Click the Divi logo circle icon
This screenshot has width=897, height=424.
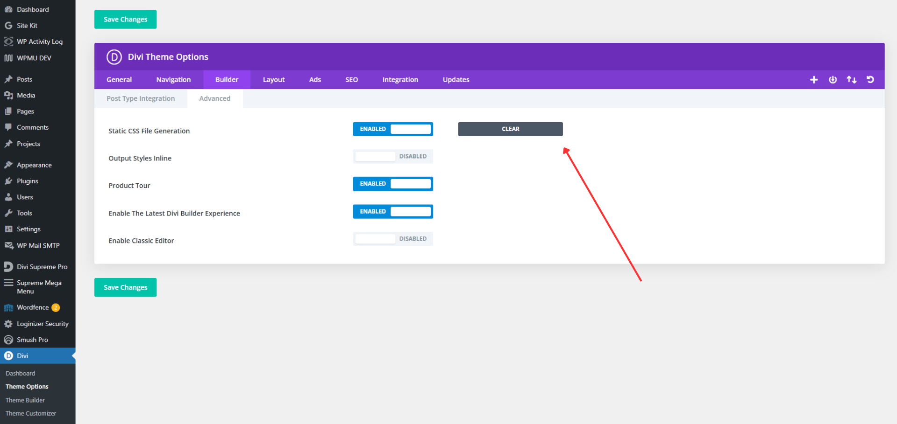coord(114,57)
